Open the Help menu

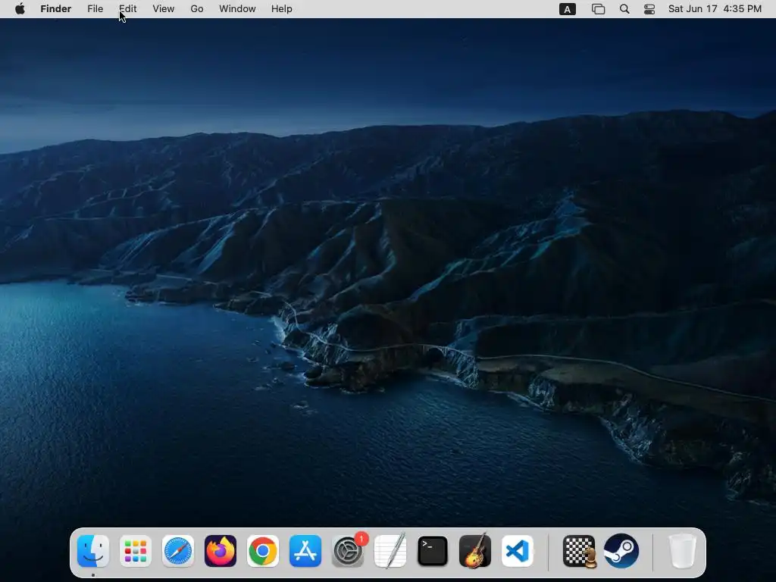282,9
